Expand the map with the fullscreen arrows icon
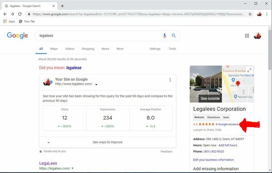This screenshot has height=173, width=272. [249, 70]
